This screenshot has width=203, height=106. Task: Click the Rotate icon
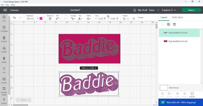tap(124, 19)
